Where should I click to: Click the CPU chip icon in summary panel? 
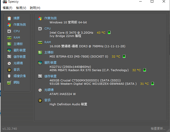point(40,29)
